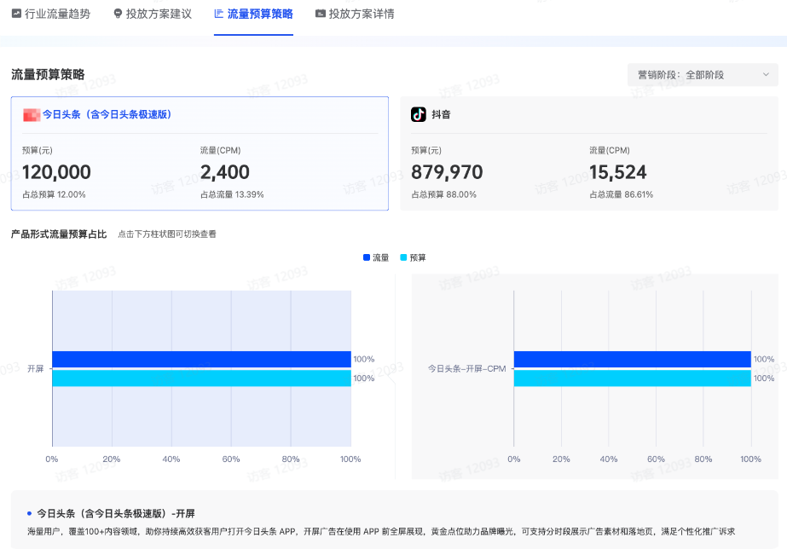
Task: Toggle the 预算 legend swatch
Action: [x=403, y=257]
